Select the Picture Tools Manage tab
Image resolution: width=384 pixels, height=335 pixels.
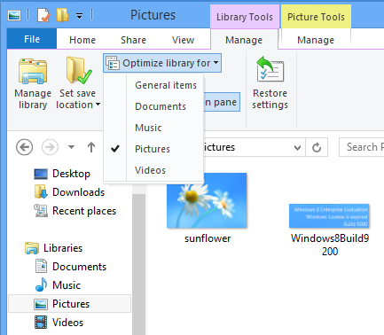coord(316,40)
